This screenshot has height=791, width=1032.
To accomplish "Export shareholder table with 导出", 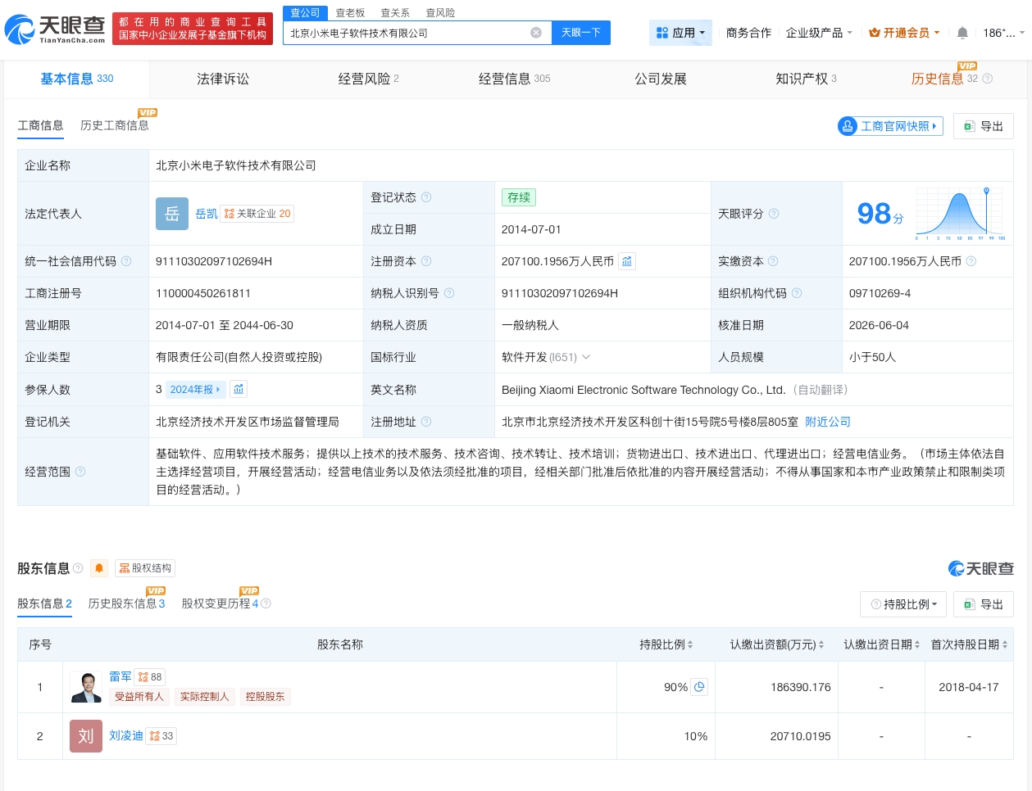I will pyautogui.click(x=984, y=604).
